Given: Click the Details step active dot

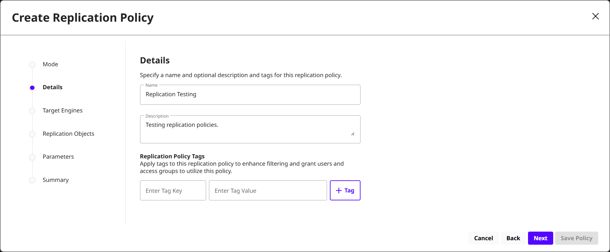Looking at the screenshot, I should (32, 88).
